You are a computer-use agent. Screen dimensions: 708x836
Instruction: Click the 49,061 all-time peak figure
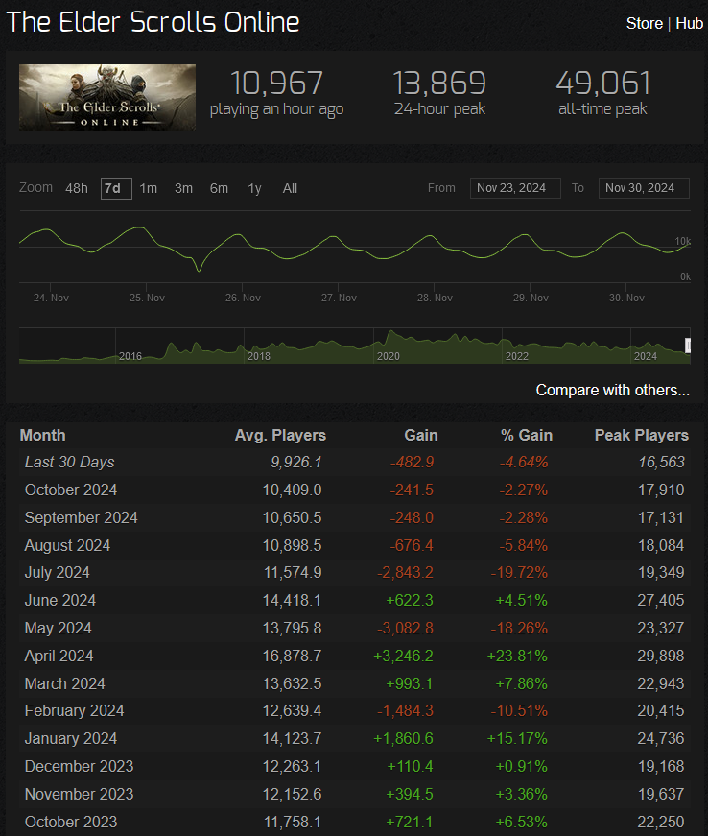click(603, 84)
